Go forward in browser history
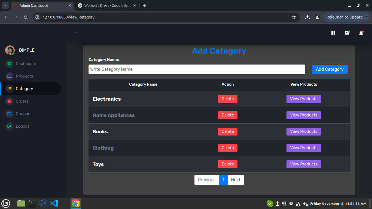 tap(16, 17)
